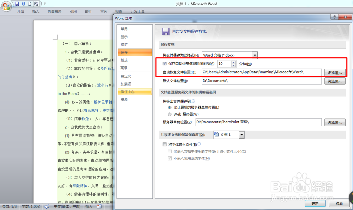353x210 pixels.
Task: Select 高级 category in options list
Action: 134,68
